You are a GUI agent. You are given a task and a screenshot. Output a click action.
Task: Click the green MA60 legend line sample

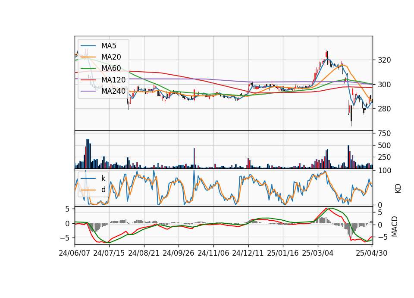(x=88, y=68)
